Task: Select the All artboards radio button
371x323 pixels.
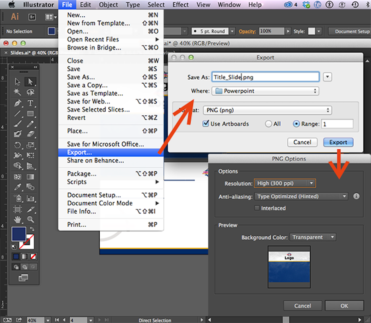Action: click(x=268, y=124)
